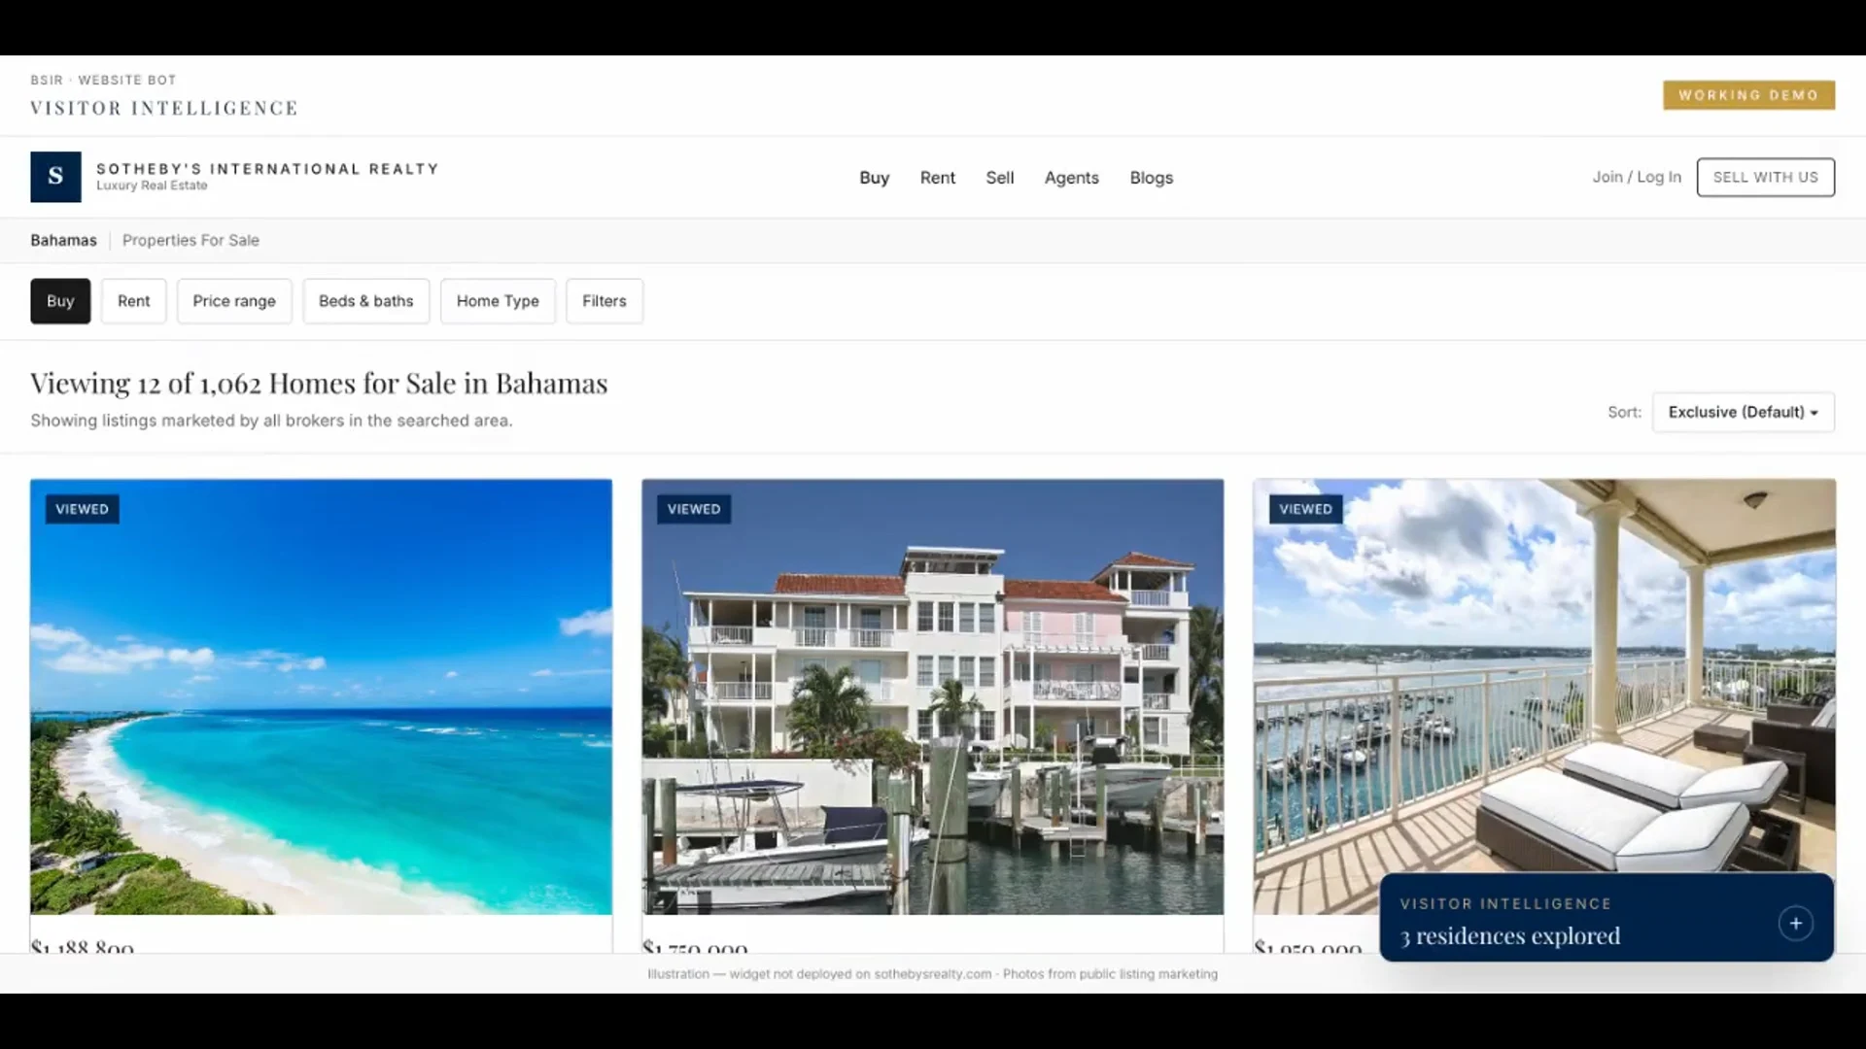The height and width of the screenshot is (1049, 1866).
Task: Click 'Showing listings marketed by all brokers' text
Action: click(x=271, y=421)
